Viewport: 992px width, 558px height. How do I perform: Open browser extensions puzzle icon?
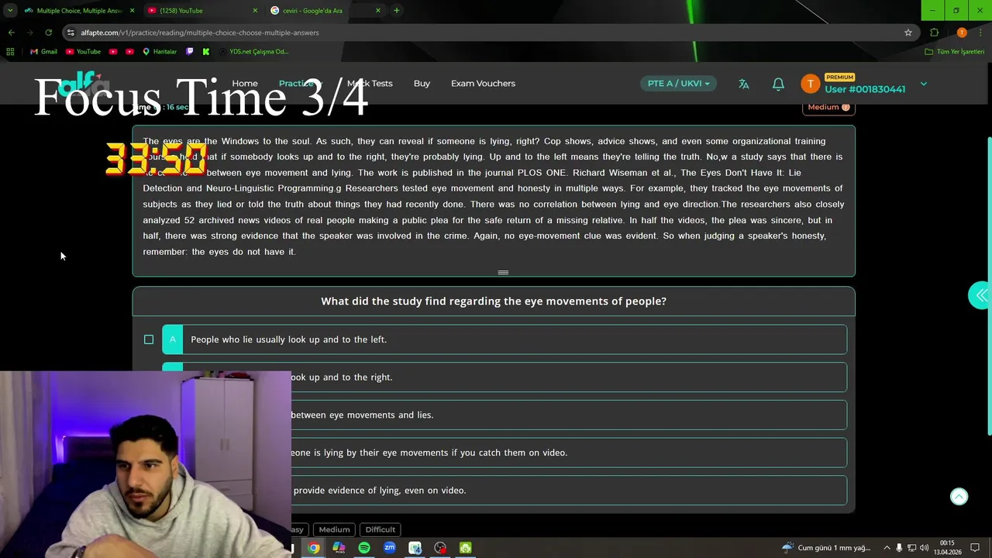pyautogui.click(x=934, y=33)
